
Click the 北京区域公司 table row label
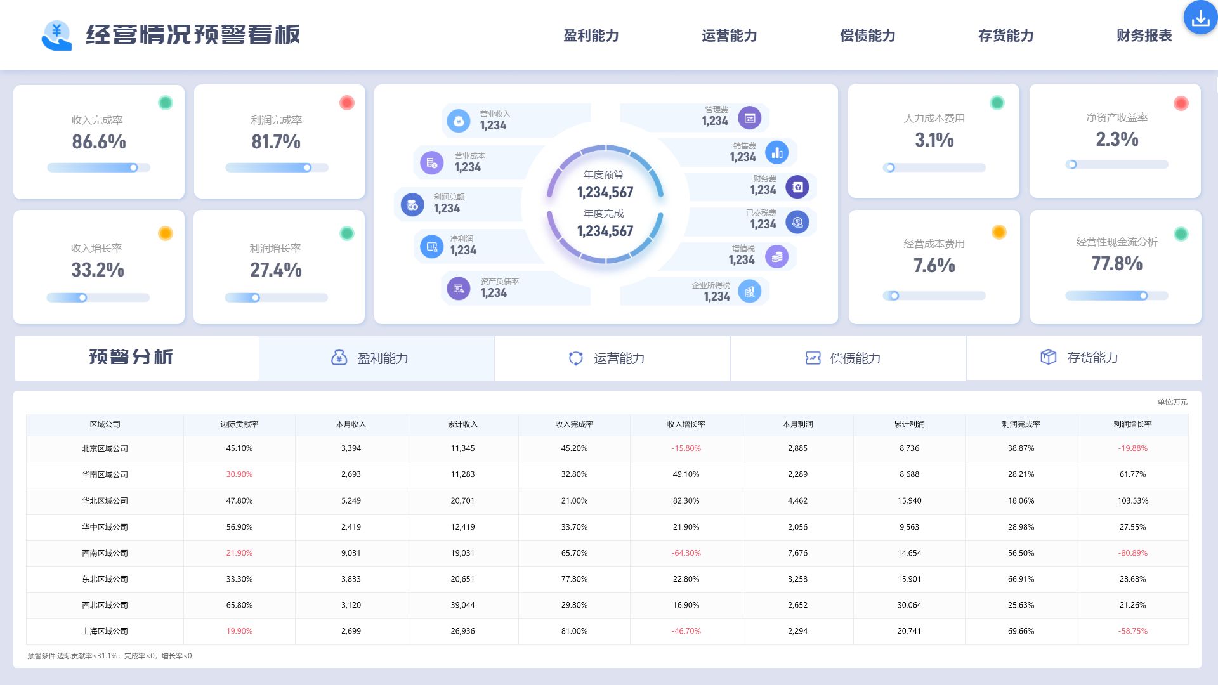click(105, 448)
